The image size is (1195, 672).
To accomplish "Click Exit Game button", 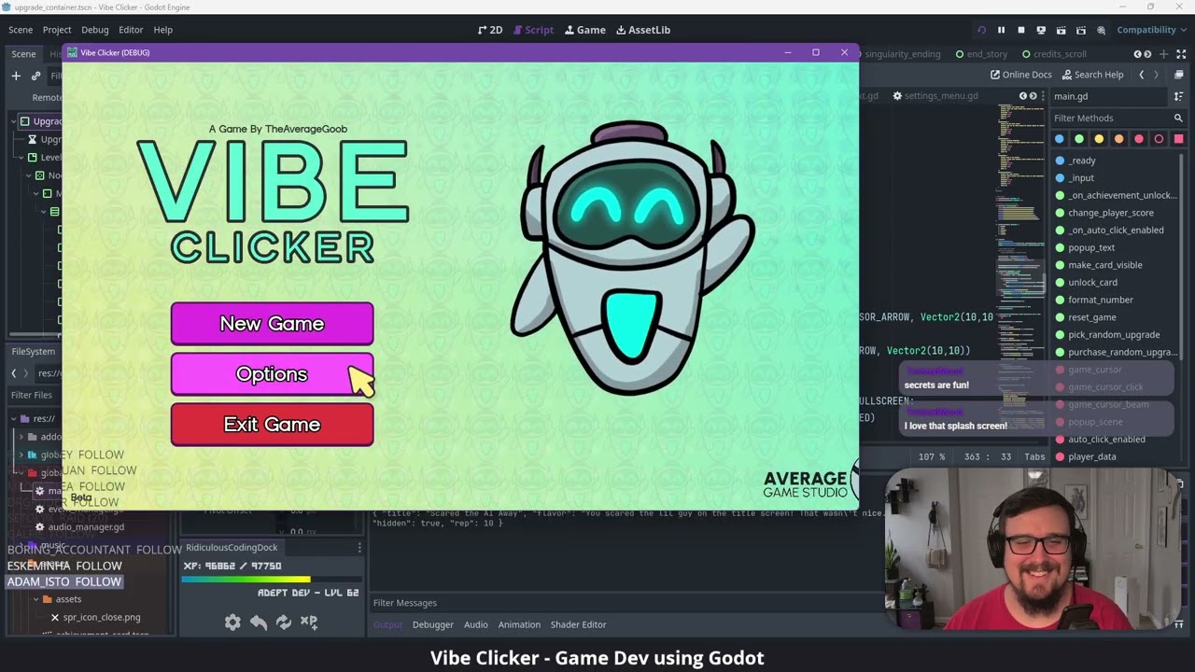I will click(x=272, y=425).
